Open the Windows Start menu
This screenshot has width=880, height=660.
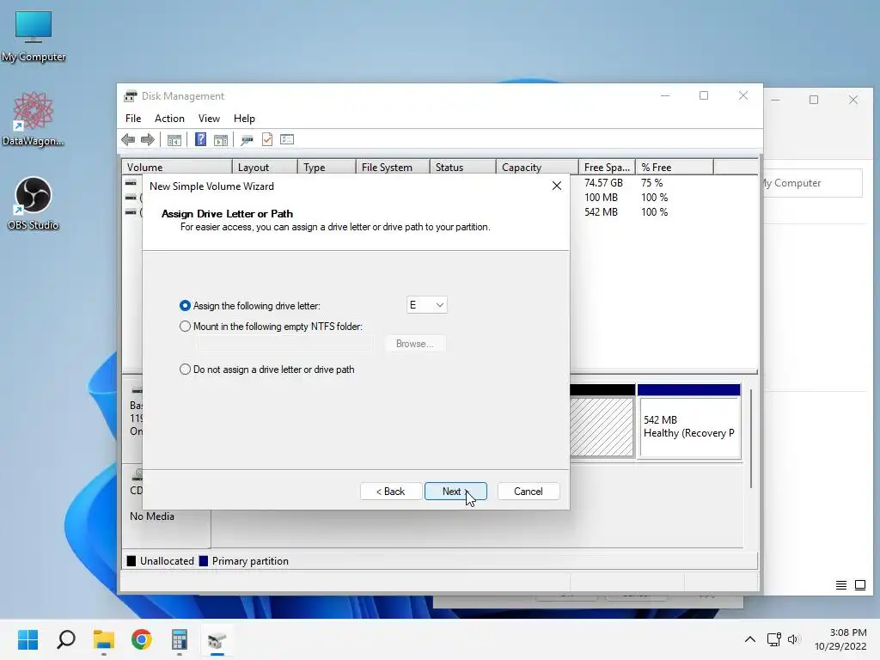click(x=28, y=639)
